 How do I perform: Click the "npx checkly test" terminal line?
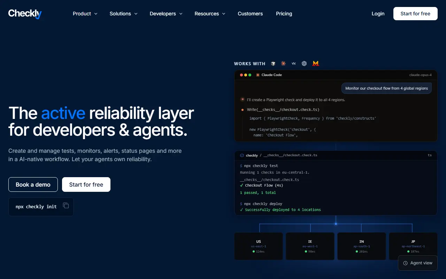[259, 166]
